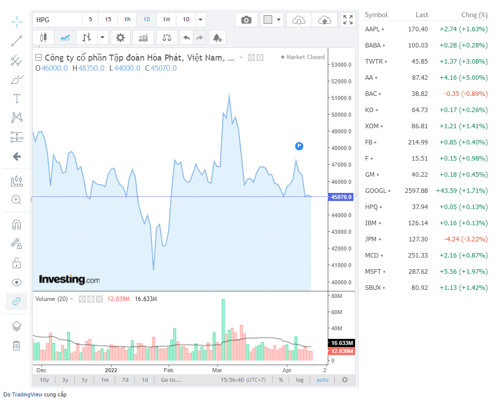
Task: Toggle lock all drawing tools
Action: click(x=17, y=263)
